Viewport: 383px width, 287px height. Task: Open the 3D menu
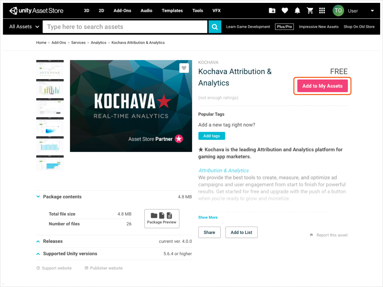[87, 11]
